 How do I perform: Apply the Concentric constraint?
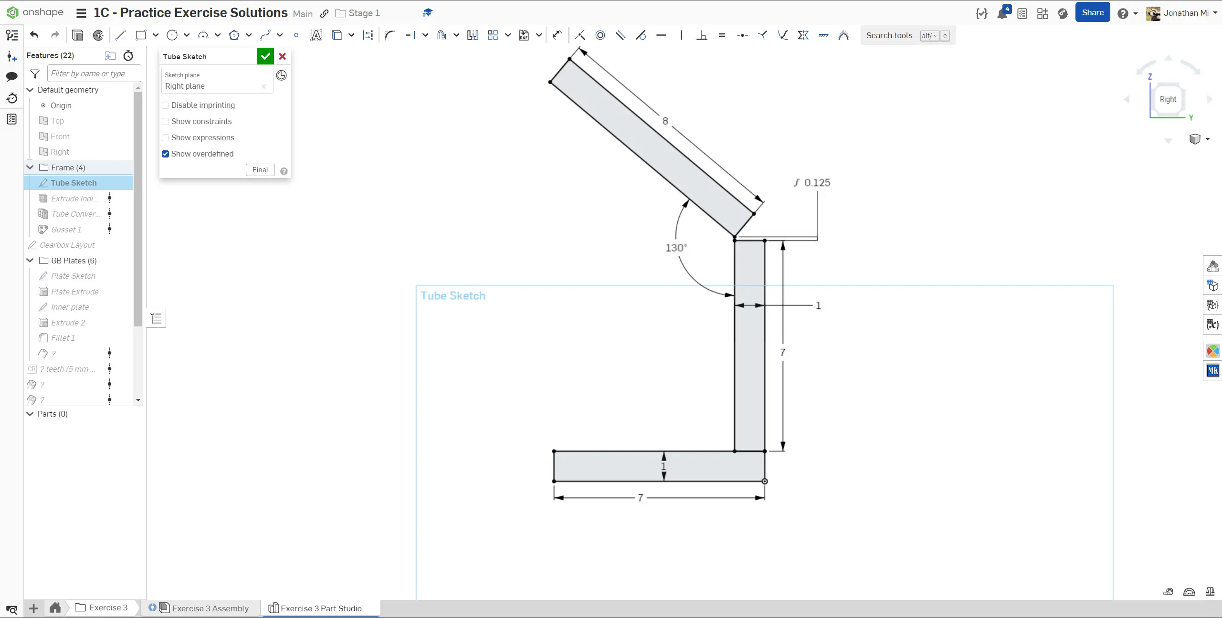[x=600, y=35]
